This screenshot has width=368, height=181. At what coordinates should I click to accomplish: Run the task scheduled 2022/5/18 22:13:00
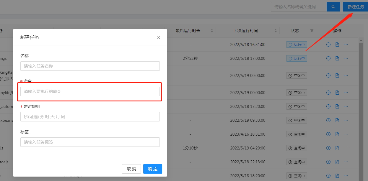pos(328,162)
